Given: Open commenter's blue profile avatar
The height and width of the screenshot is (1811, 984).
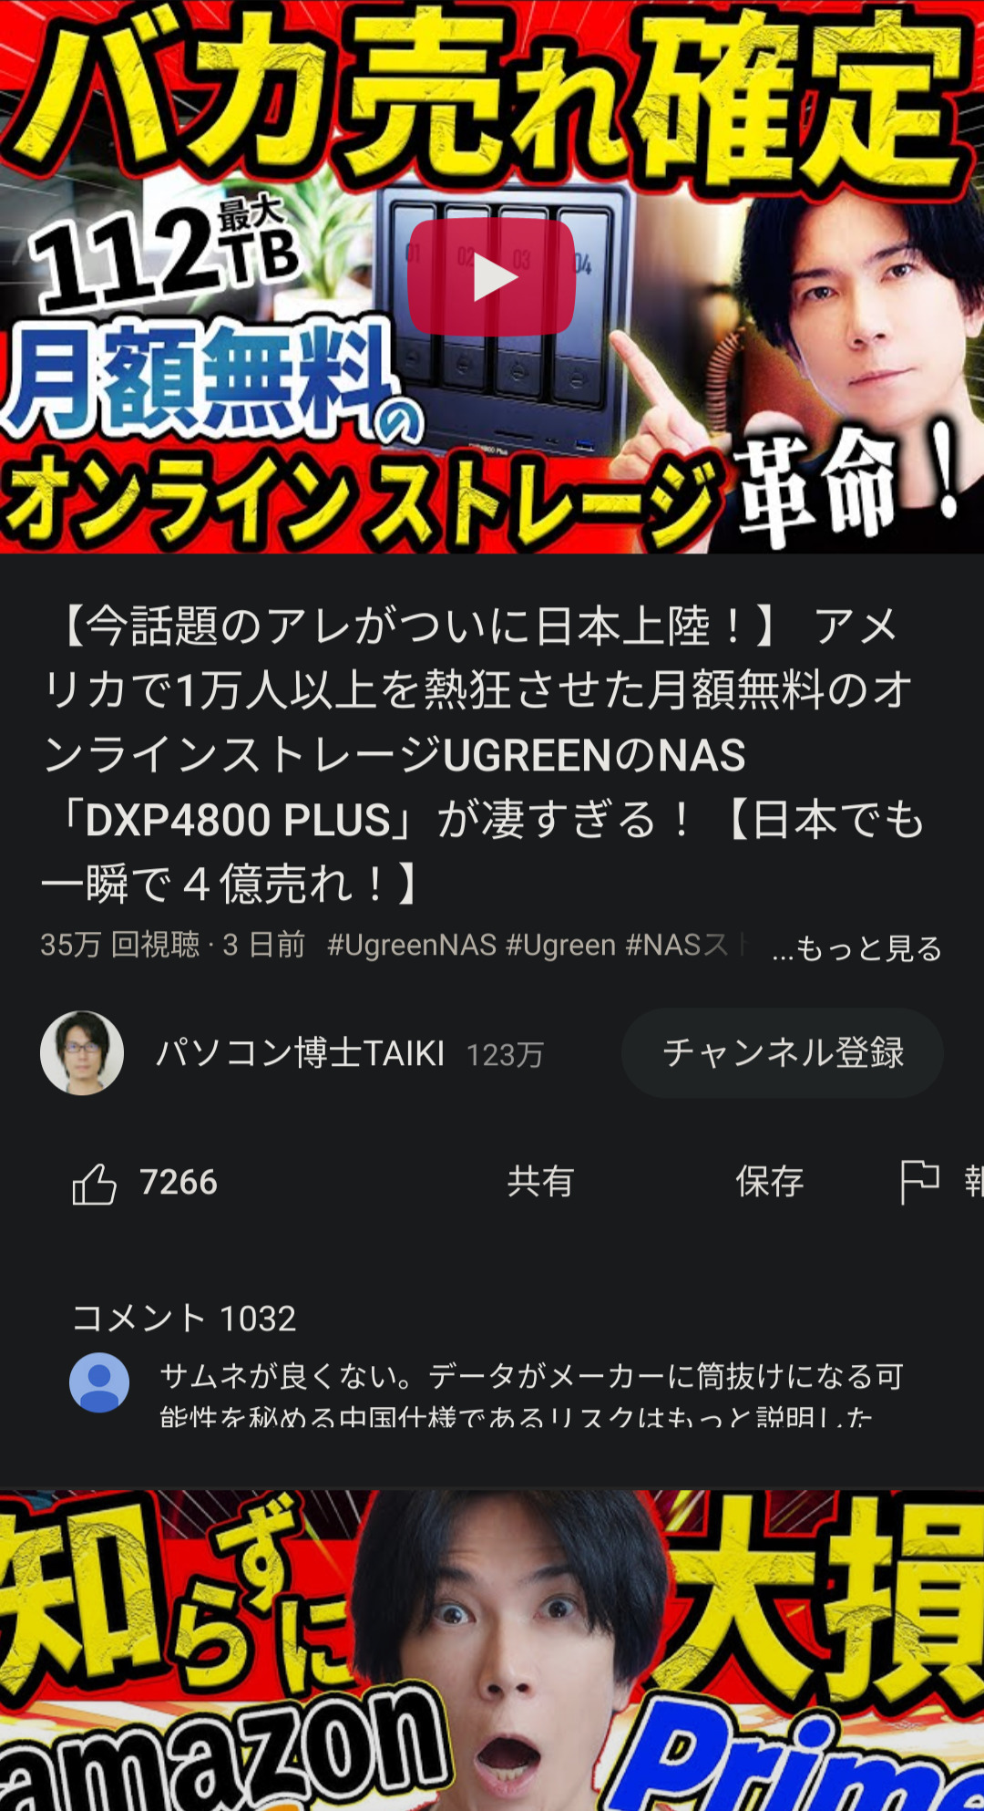Looking at the screenshot, I should point(99,1382).
